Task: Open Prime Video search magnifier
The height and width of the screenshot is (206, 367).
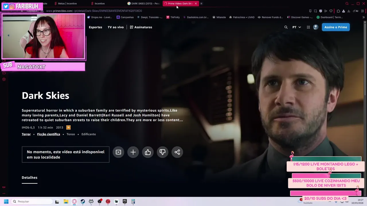Action: click(x=286, y=27)
